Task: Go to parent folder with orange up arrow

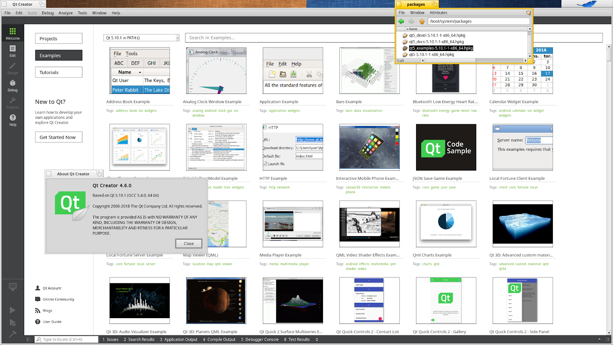Action: click(x=422, y=21)
